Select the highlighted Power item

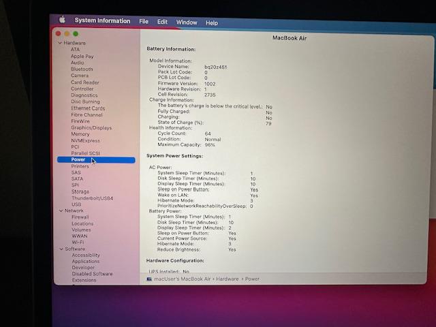click(x=96, y=160)
